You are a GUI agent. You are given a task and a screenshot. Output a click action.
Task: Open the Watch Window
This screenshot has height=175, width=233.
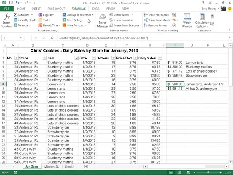pyautogui.click(x=187, y=21)
